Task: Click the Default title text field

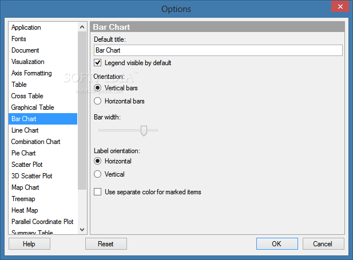Action: pyautogui.click(x=218, y=50)
